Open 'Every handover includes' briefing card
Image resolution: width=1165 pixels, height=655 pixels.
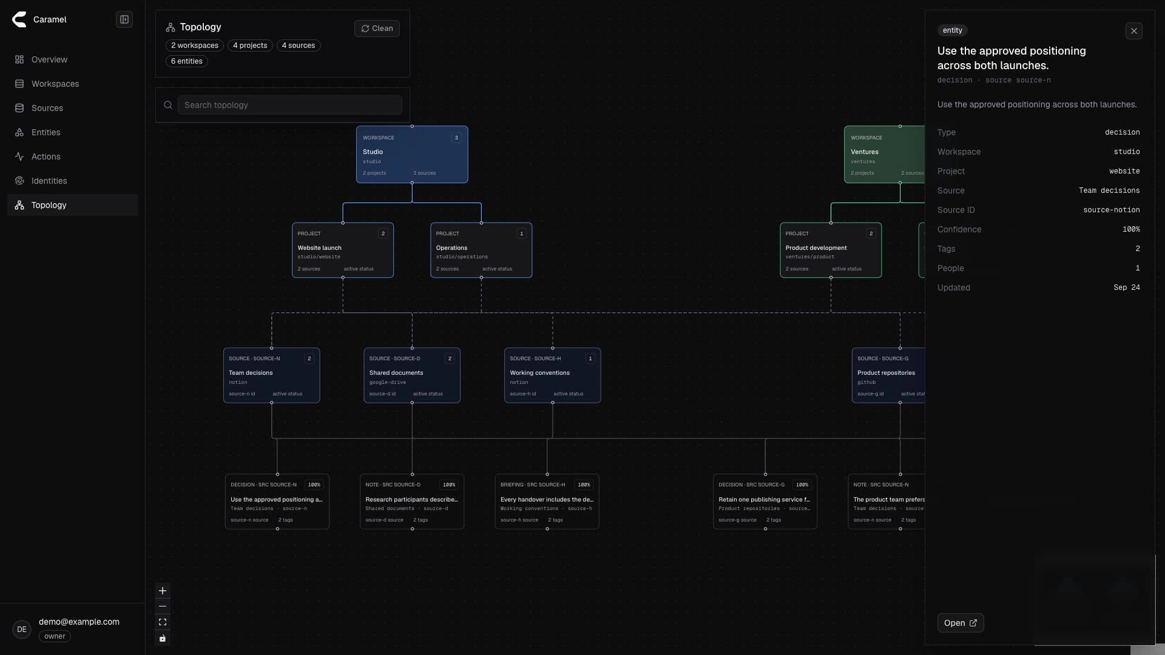[547, 502]
